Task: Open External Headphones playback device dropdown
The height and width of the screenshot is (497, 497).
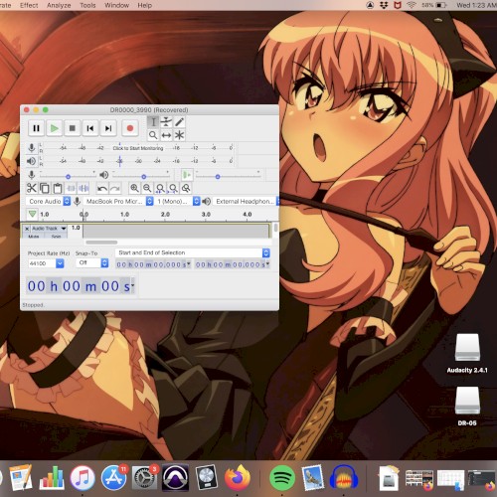Action: tap(246, 201)
